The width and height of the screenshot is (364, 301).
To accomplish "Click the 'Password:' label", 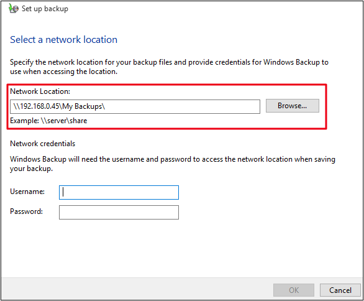I will (27, 211).
